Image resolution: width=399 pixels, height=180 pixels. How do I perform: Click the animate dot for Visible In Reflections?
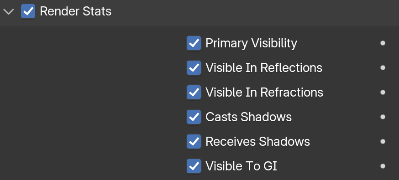tap(383, 68)
